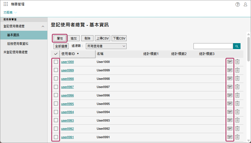This screenshot has width=251, height=143.
Task: Open the 所有使用者 filter dropdown
Action: (106, 46)
